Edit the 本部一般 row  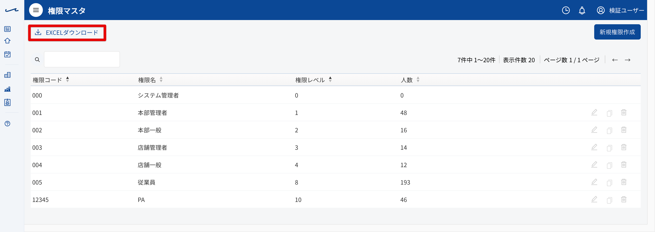coord(594,130)
